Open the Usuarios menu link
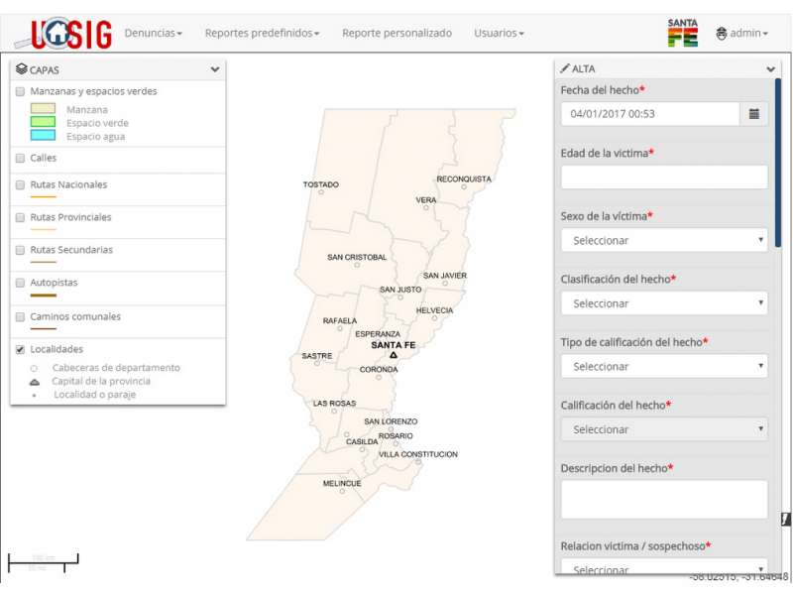The height and width of the screenshot is (595, 793). point(499,33)
